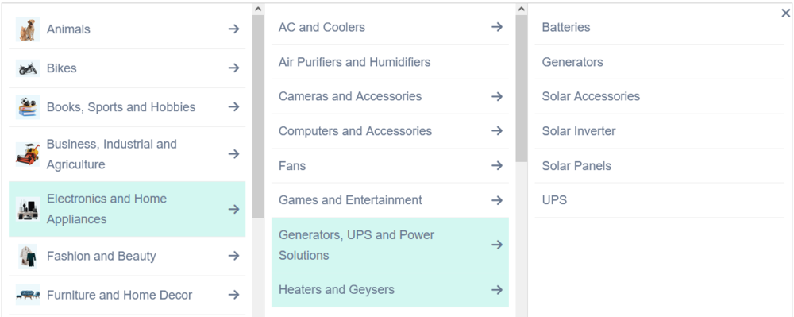
Task: Click the Electronics and Home Appliances icon
Action: pyautogui.click(x=28, y=209)
